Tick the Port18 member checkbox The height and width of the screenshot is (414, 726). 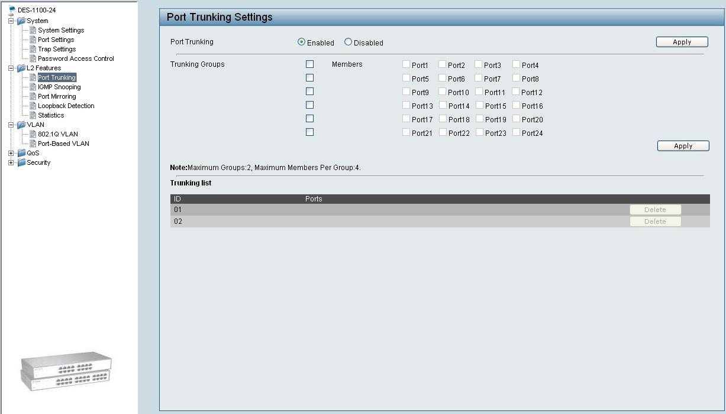[442, 119]
